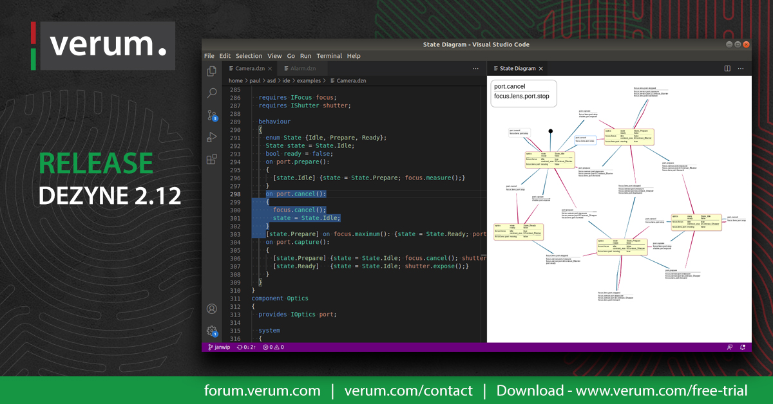Click the split editor icon
Image resolution: width=773 pixels, height=404 pixels.
(x=727, y=68)
